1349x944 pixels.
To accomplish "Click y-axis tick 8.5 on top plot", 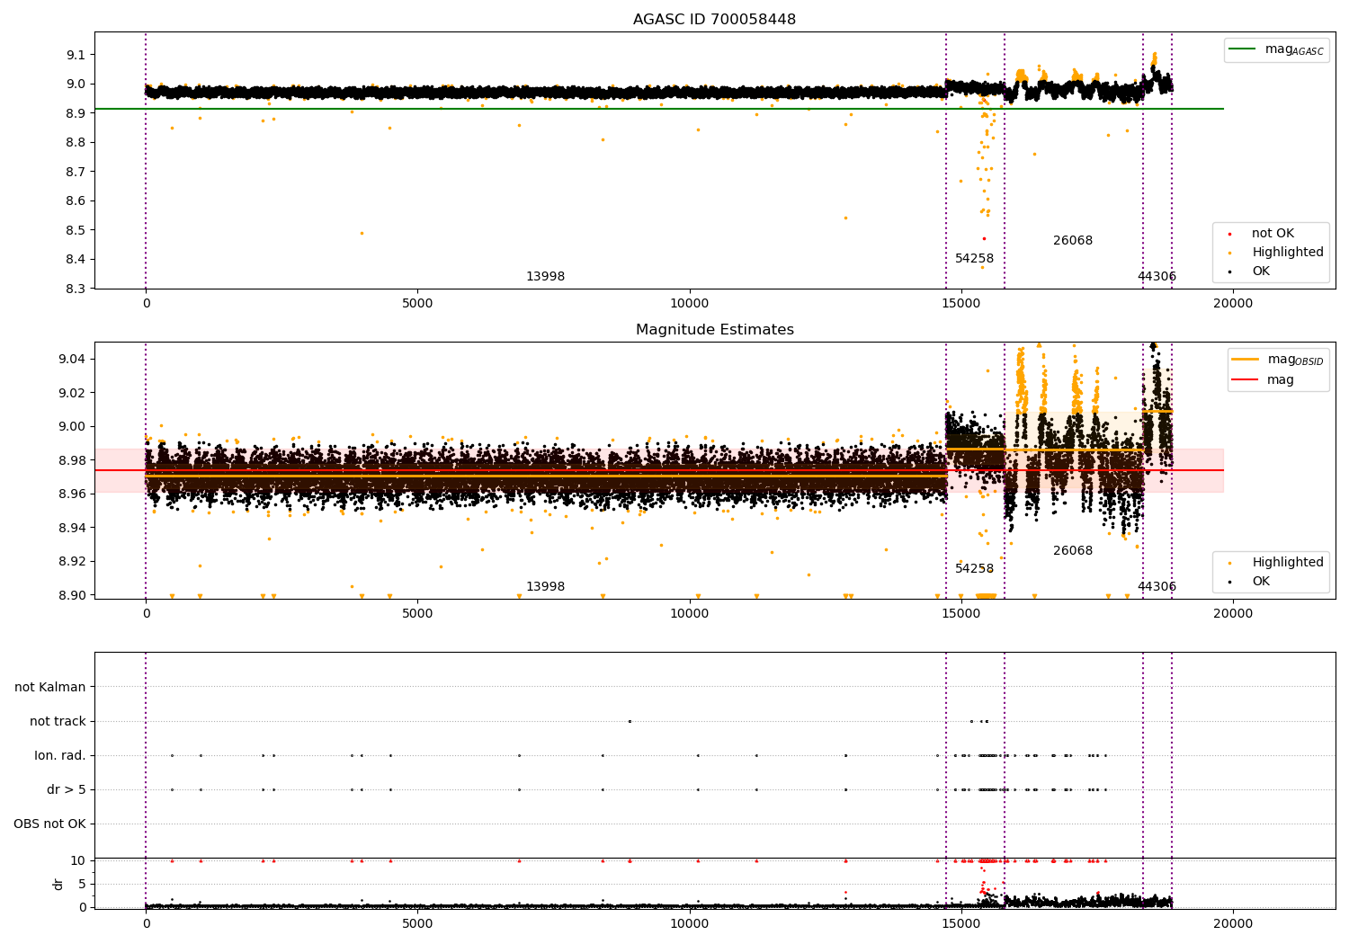I will pyautogui.click(x=76, y=230).
